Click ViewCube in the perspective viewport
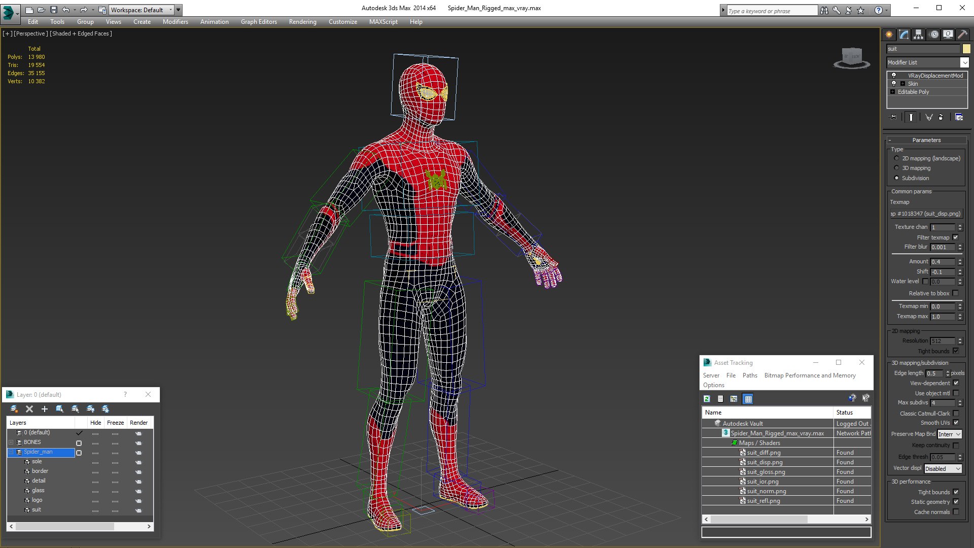The width and height of the screenshot is (974, 548). tap(852, 58)
